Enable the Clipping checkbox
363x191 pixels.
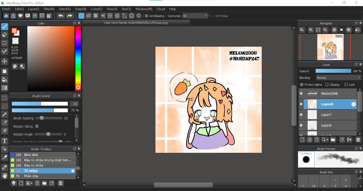tap(326, 85)
